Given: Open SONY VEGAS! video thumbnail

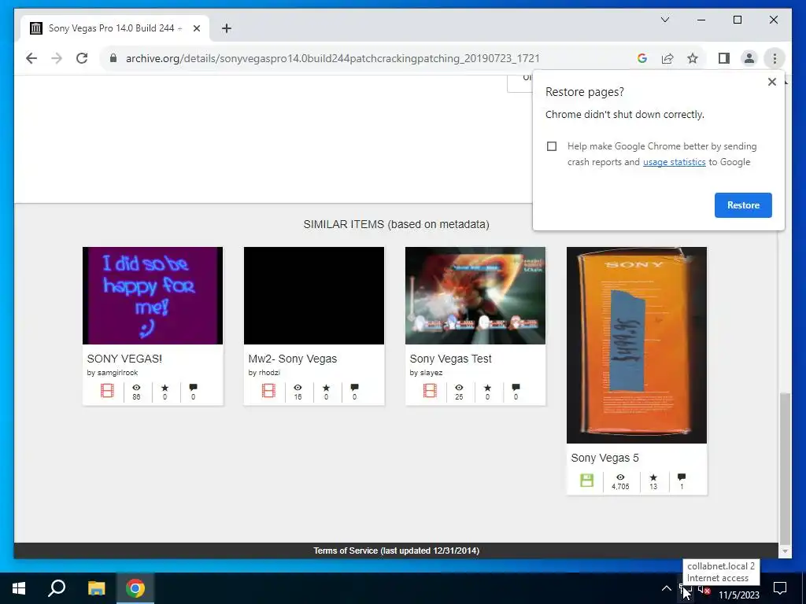Looking at the screenshot, I should pyautogui.click(x=153, y=296).
